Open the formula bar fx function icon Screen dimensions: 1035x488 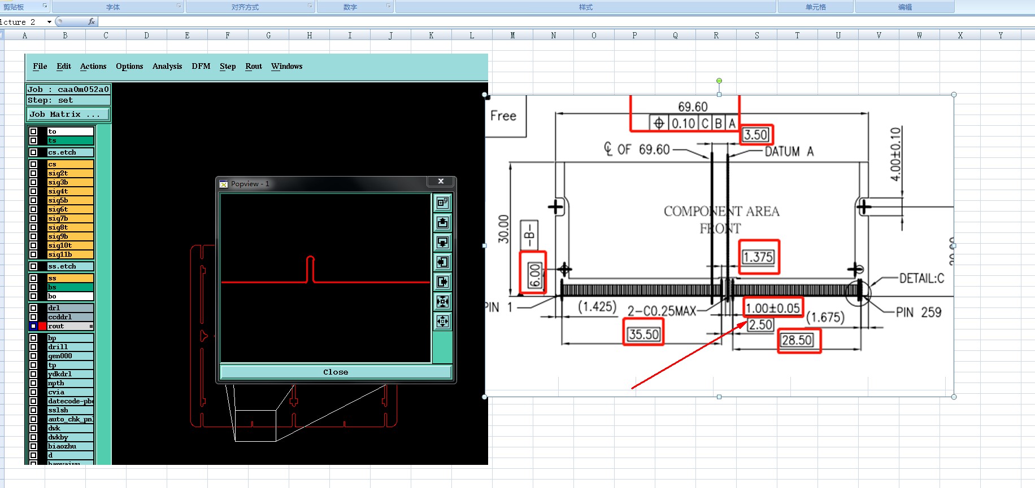[92, 21]
